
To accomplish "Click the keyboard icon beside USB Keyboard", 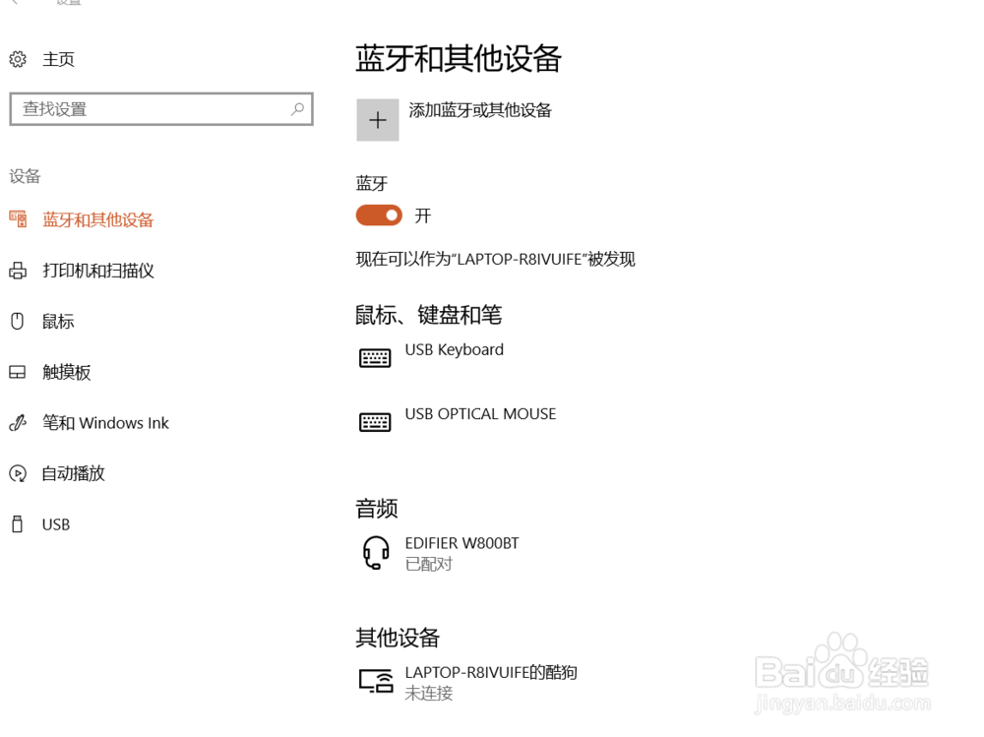I will 375,356.
